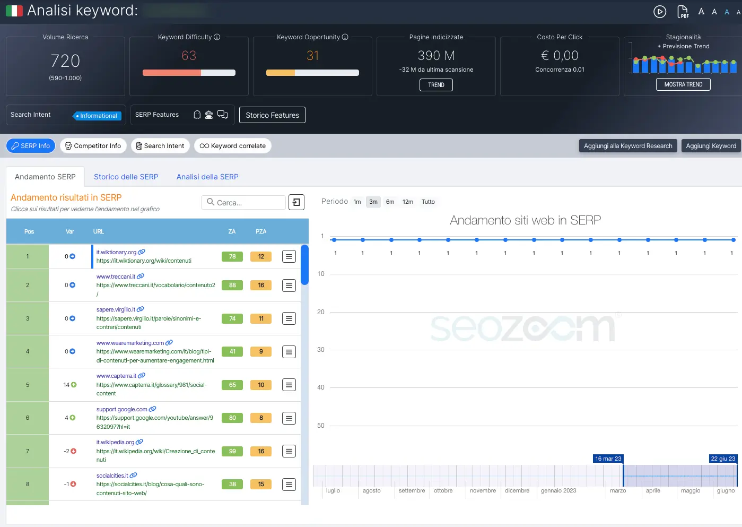Switch to the Storico delle SERP tab
Viewport: 742px width, 527px height.
tap(126, 177)
